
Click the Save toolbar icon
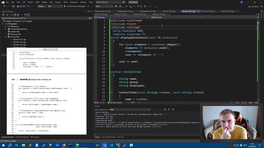pos(21,6)
